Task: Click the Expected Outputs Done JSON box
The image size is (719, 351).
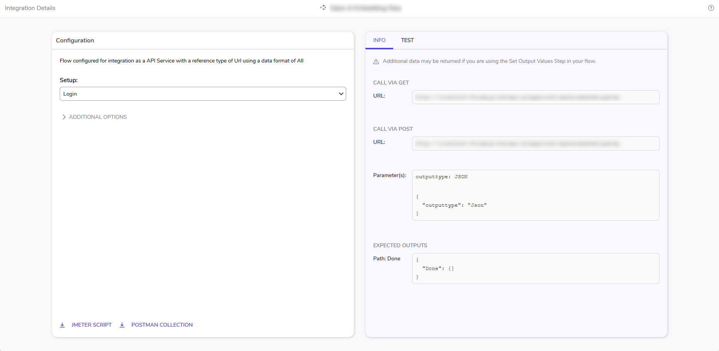Action: (x=535, y=268)
